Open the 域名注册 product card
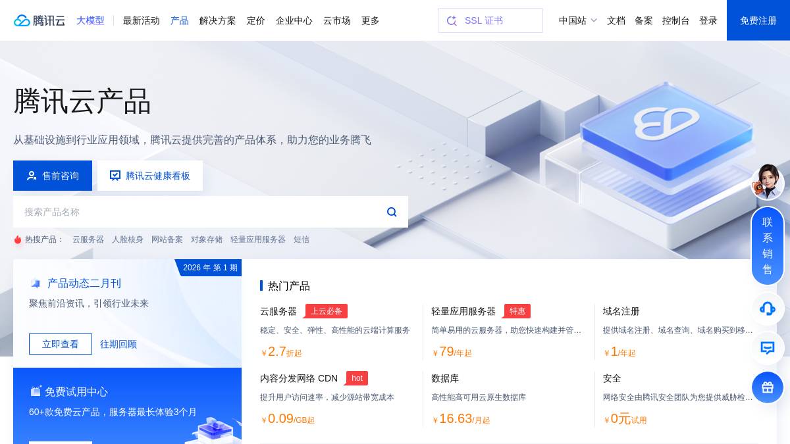This screenshot has width=790, height=444. point(621,311)
